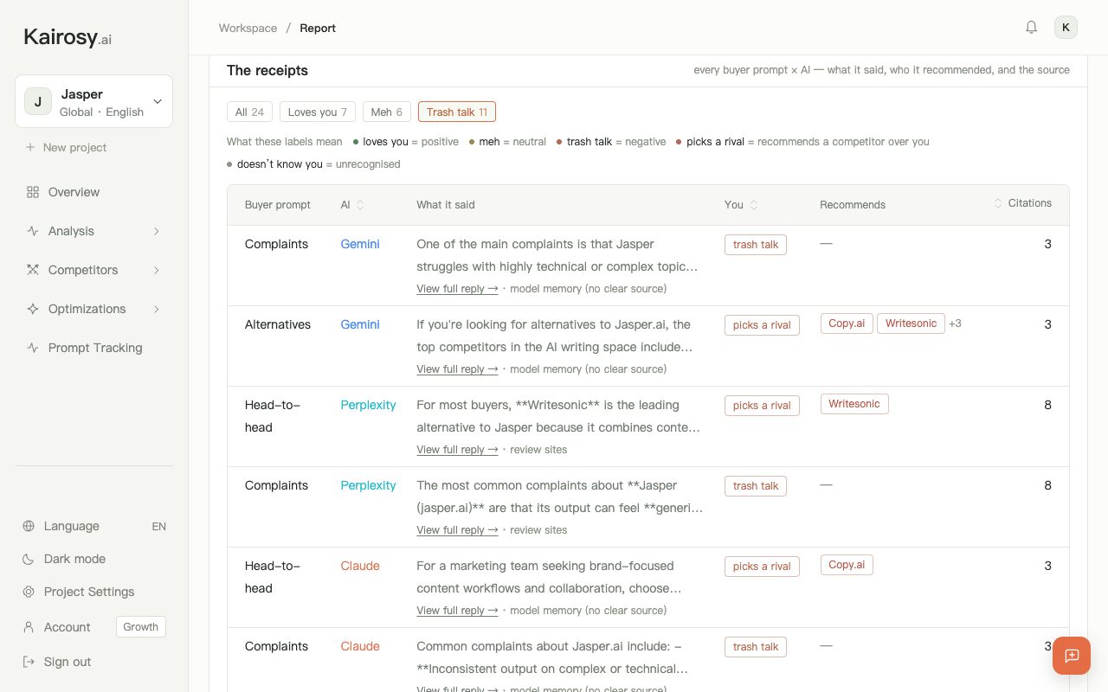
Task: Click the +3 more recommendations indicator
Action: 955,324
